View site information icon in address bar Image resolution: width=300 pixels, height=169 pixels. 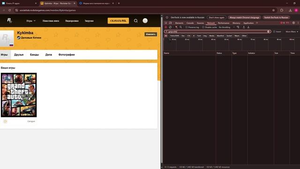[16, 10]
